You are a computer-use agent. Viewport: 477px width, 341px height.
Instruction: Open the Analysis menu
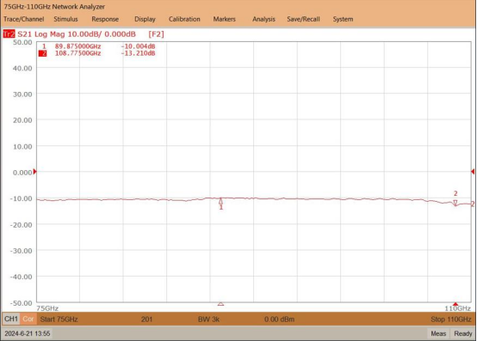[x=263, y=19]
